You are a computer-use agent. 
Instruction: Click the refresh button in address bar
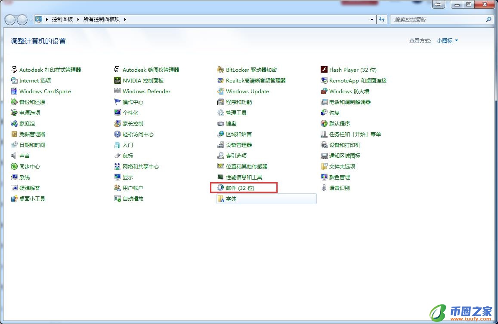(x=382, y=19)
